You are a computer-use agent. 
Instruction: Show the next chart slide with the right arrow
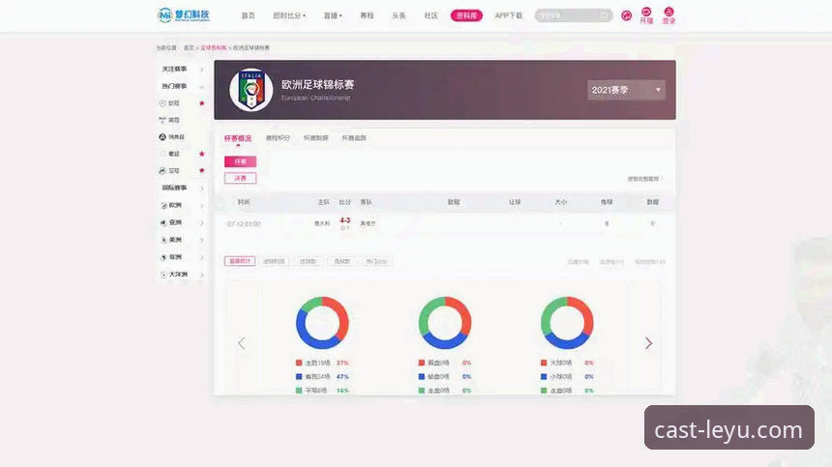pos(648,343)
